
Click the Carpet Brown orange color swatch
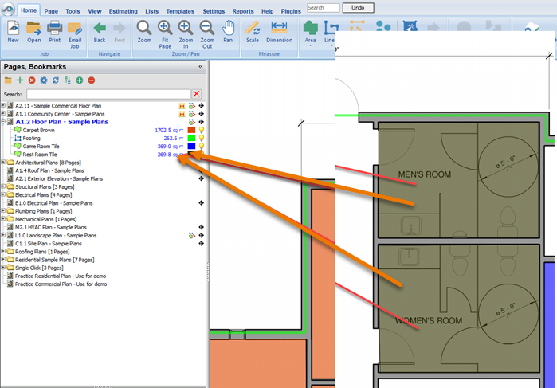(191, 129)
